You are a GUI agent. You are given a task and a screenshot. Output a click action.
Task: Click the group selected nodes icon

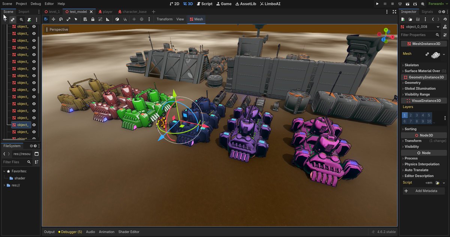[x=100, y=19]
